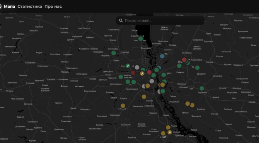259x143 pixels.
Task: Select green wrench marker near Коцюбинське
Action: pyautogui.click(x=128, y=66)
